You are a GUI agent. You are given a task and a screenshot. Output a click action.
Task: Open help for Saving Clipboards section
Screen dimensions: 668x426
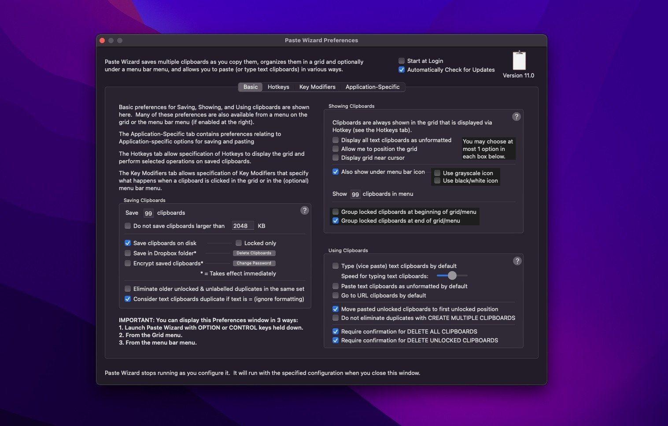pos(304,210)
